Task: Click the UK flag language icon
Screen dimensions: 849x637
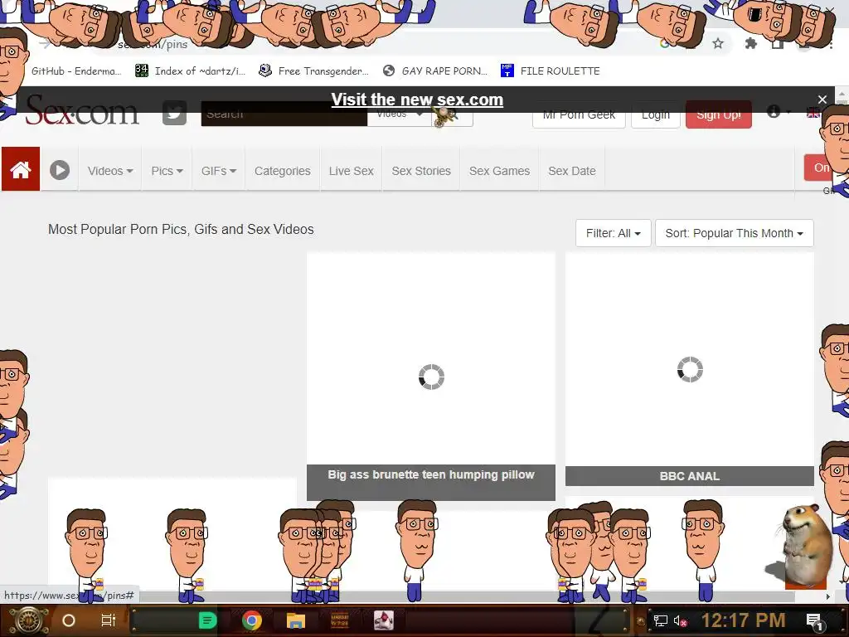Action: coord(813,113)
